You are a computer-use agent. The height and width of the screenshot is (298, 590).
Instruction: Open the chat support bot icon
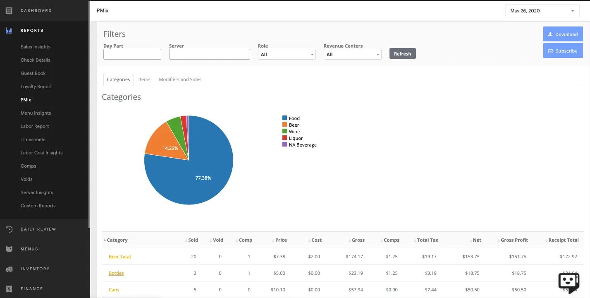point(569,282)
